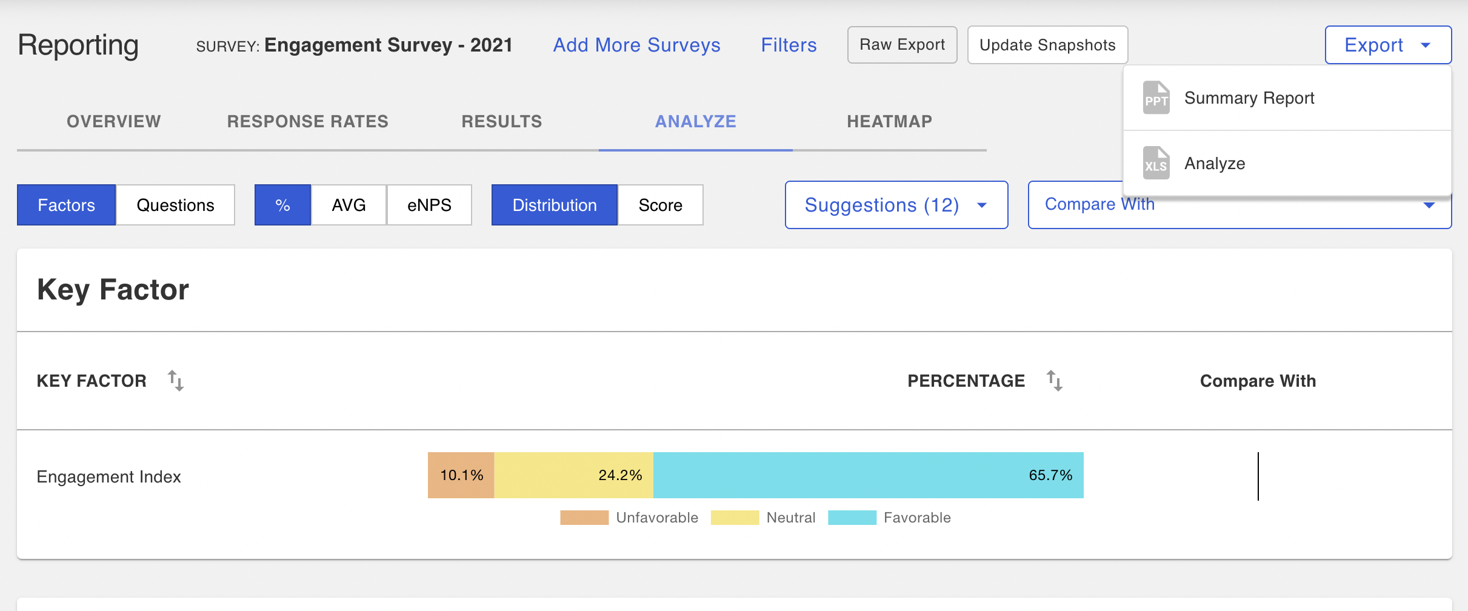Click the favorable 65.7% bar segment
Image resolution: width=1468 pixels, height=611 pixels.
[869, 475]
